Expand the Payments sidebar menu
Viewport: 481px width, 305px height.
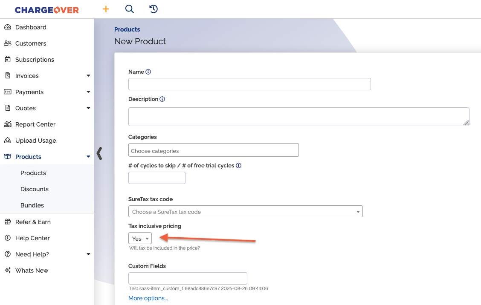coord(88,92)
